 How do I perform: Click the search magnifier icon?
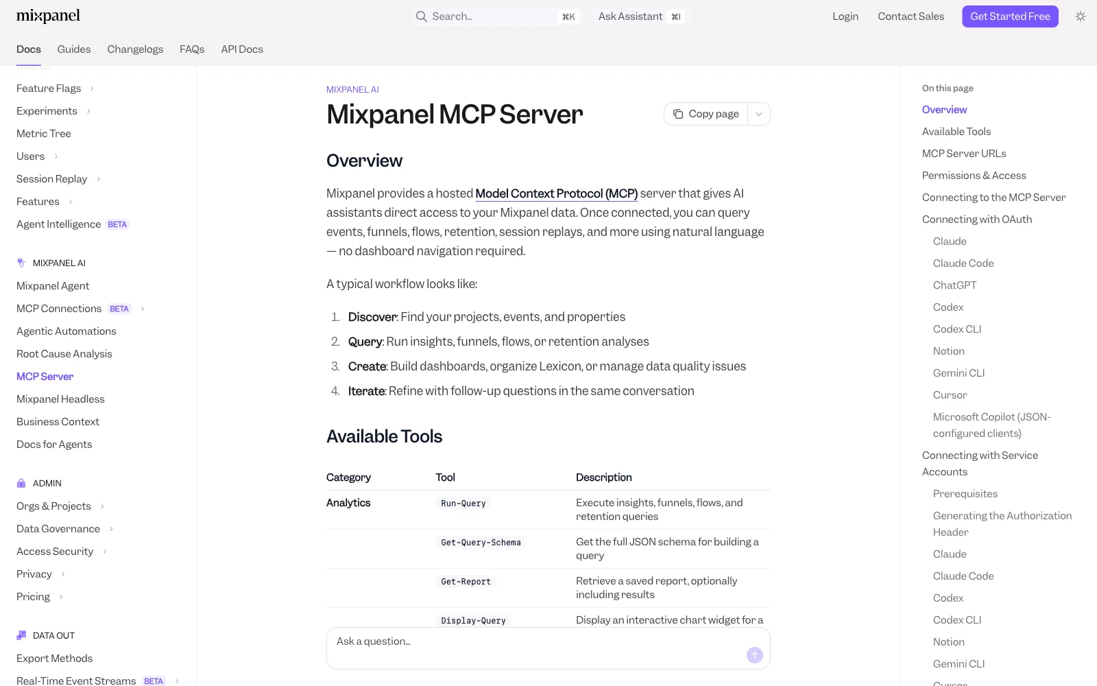point(421,16)
